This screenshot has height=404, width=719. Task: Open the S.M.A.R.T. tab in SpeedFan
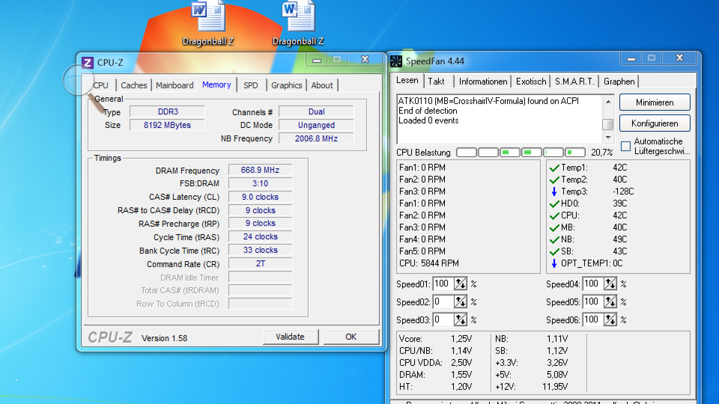pos(574,82)
